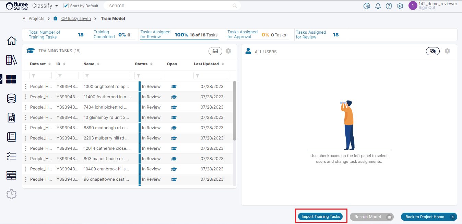
Task: Open graduation cap for 1000 brightseat task
Action: pos(174,87)
